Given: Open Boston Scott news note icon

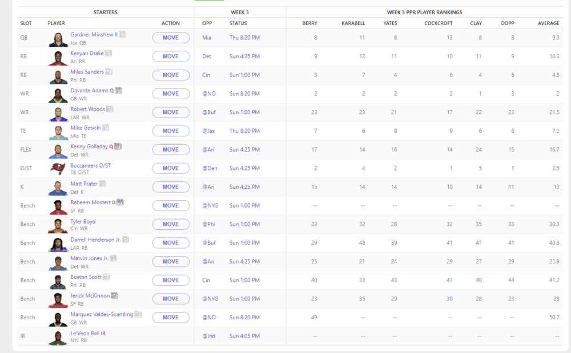Looking at the screenshot, I should (x=106, y=277).
